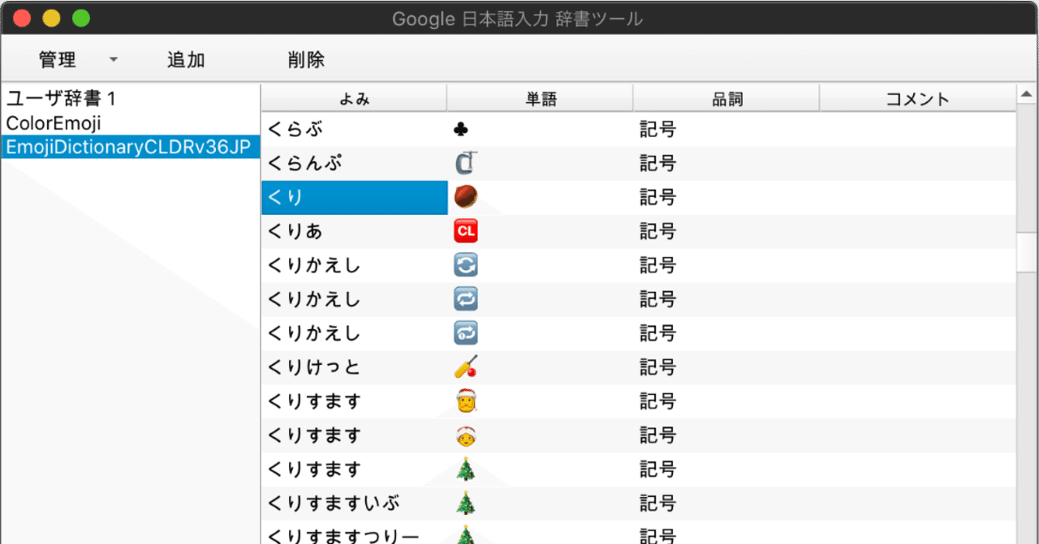Click the くりあ reading cell
Screen dimensions: 1039x544
click(x=355, y=232)
